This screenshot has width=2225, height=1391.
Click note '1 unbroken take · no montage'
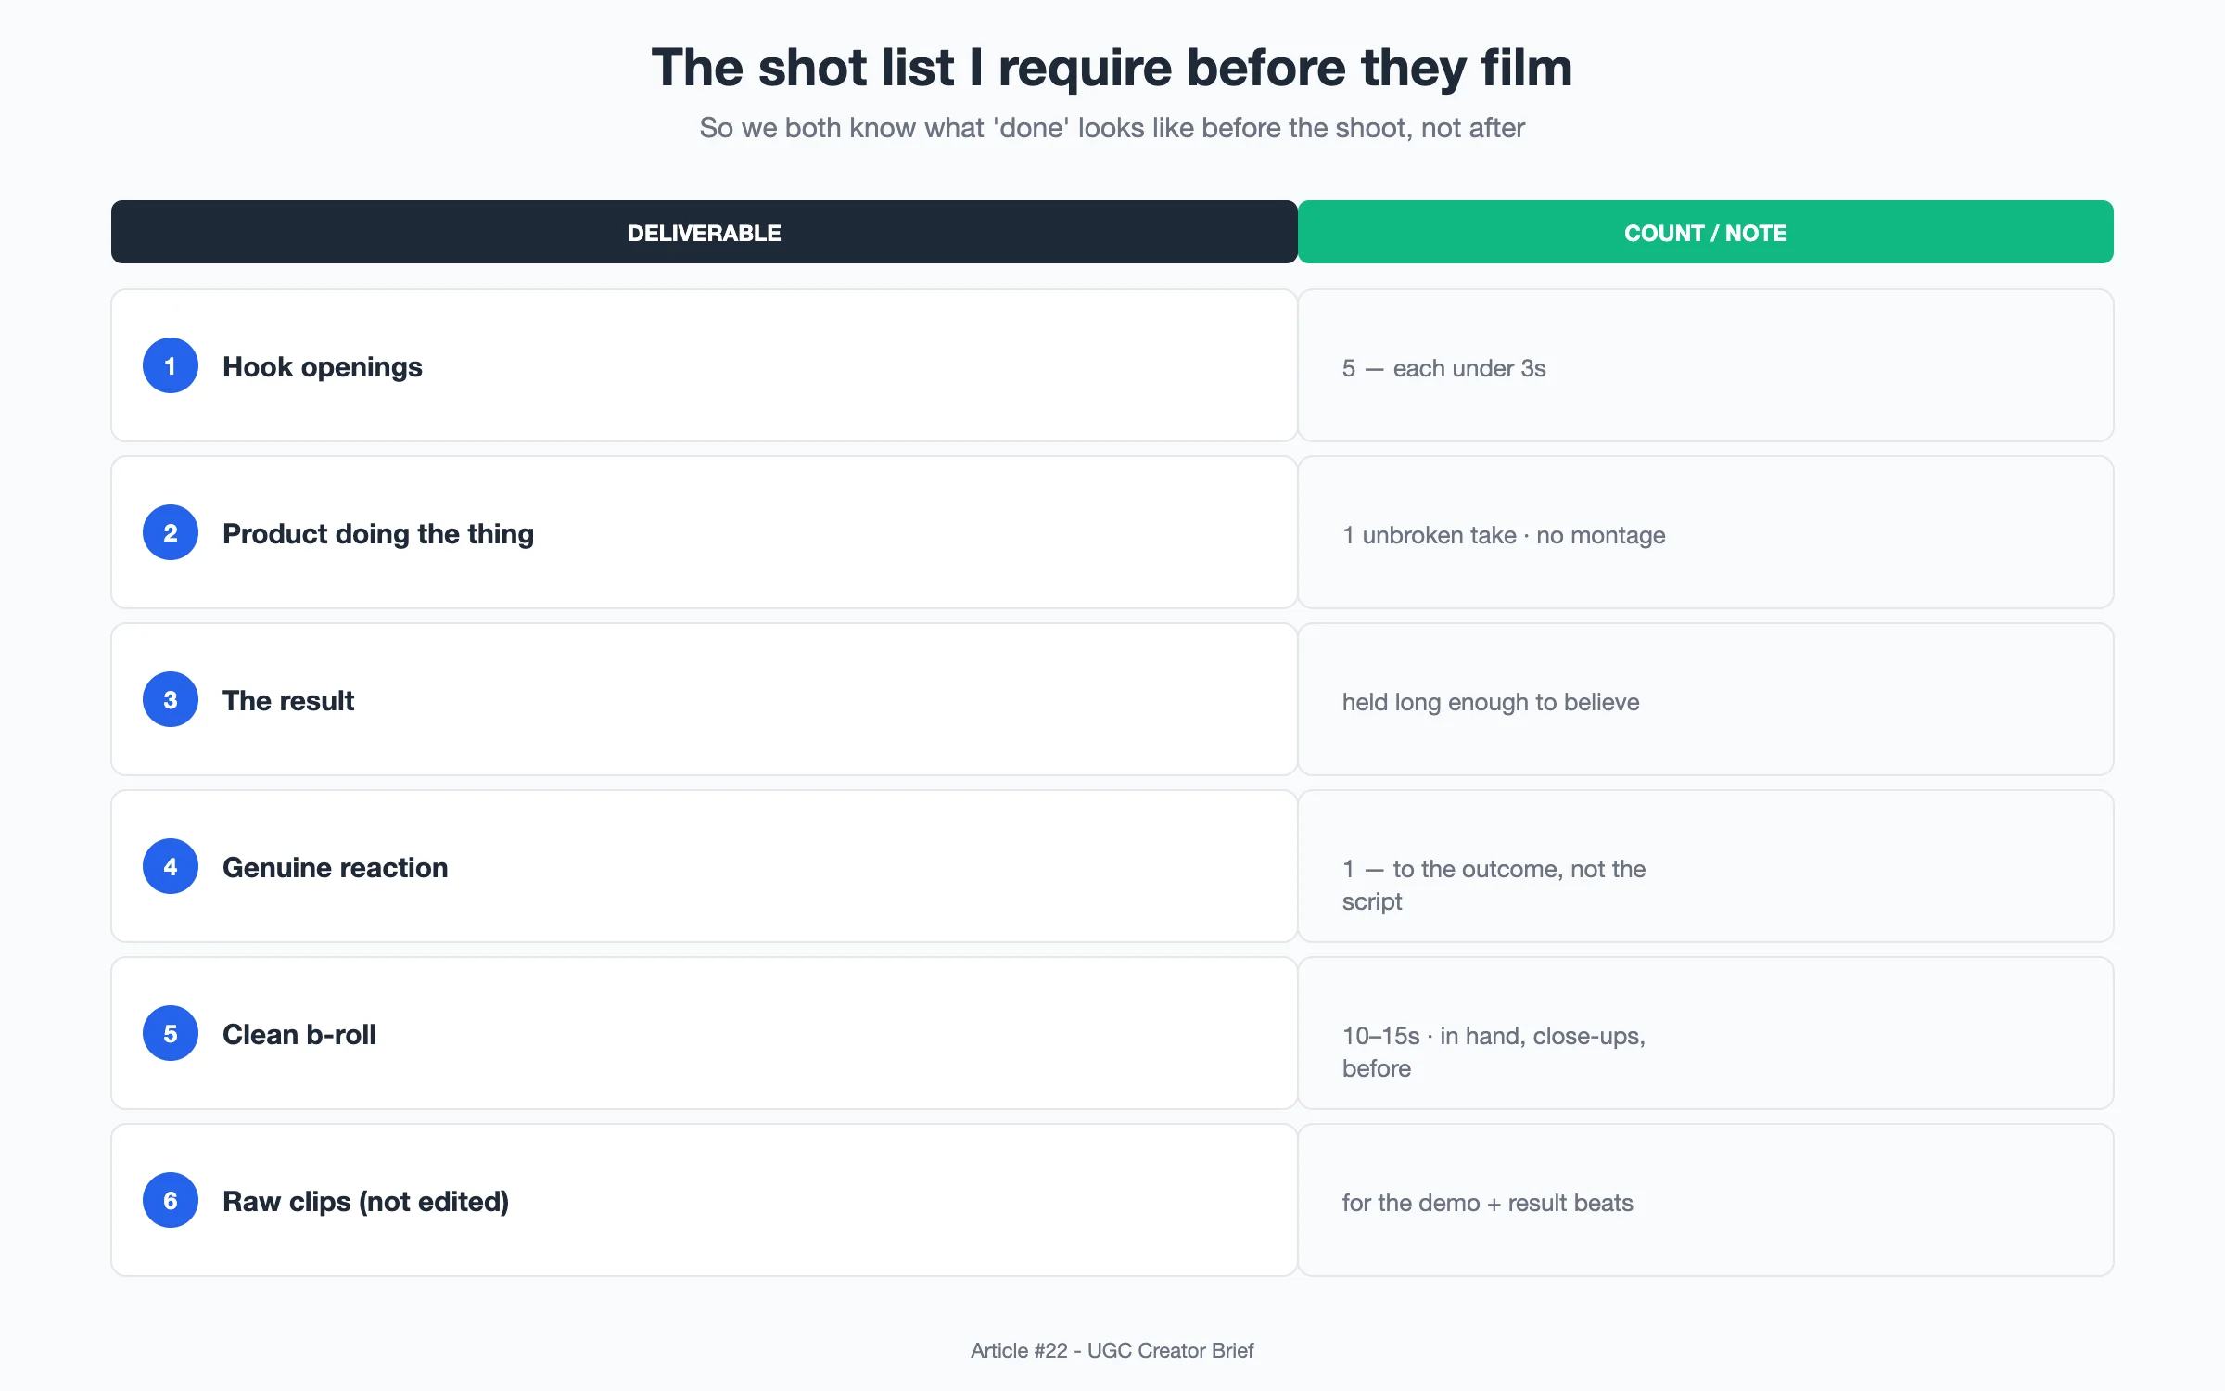[x=1504, y=535]
